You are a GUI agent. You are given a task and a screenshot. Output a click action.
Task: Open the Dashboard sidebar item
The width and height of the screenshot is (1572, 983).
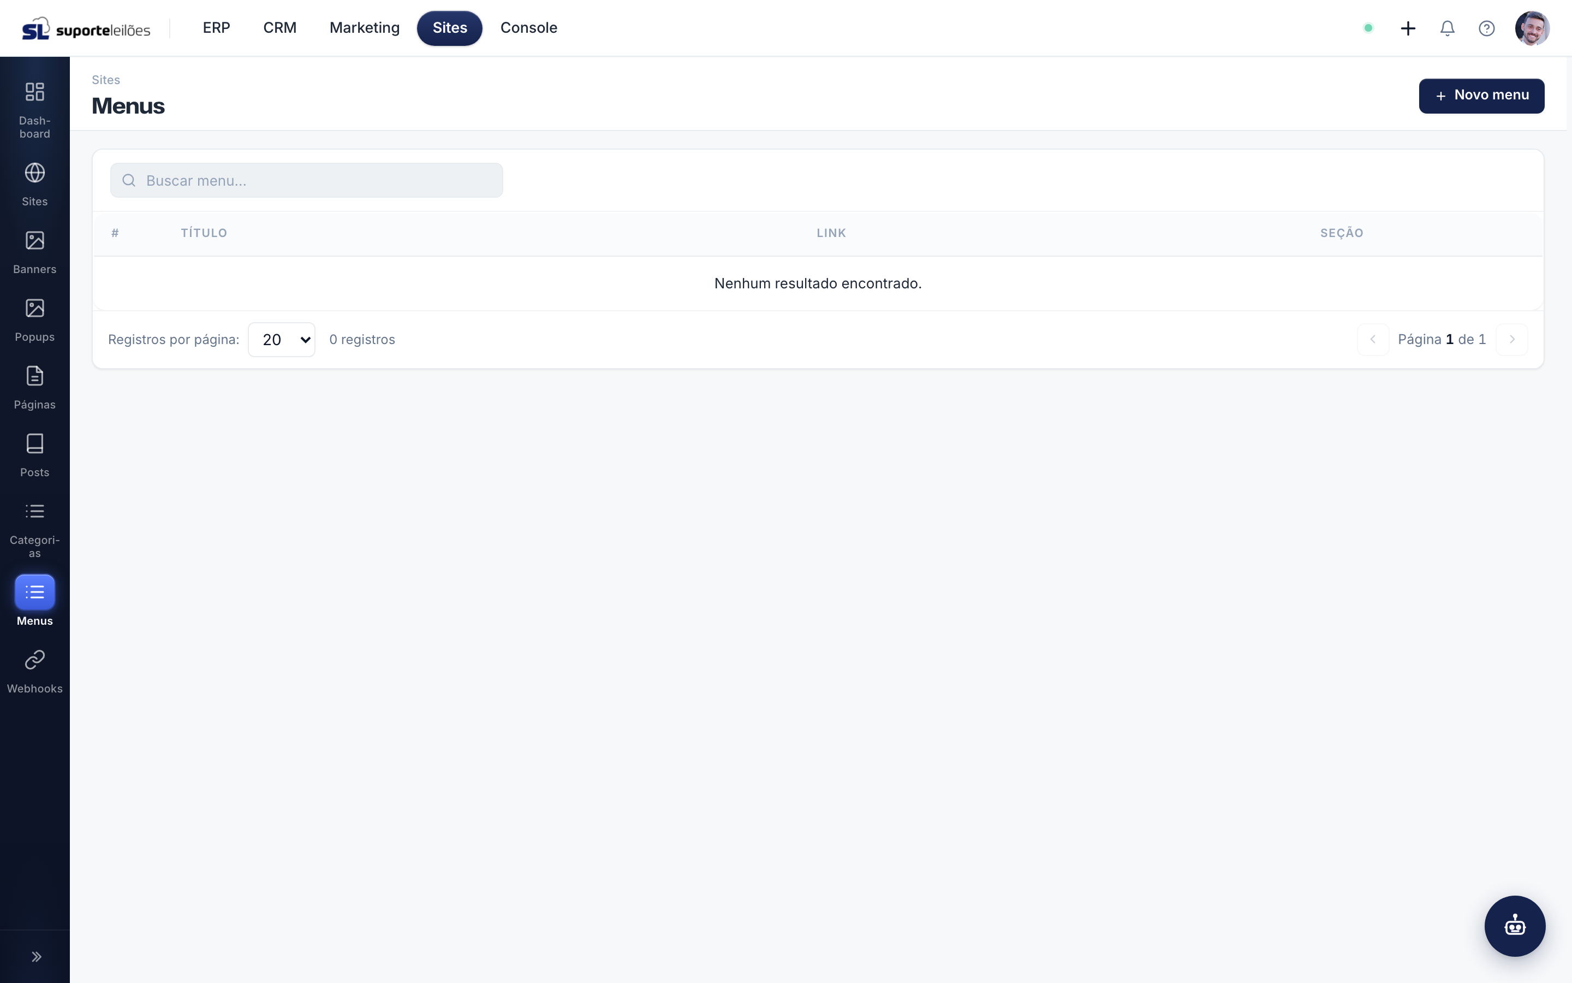[x=34, y=109]
